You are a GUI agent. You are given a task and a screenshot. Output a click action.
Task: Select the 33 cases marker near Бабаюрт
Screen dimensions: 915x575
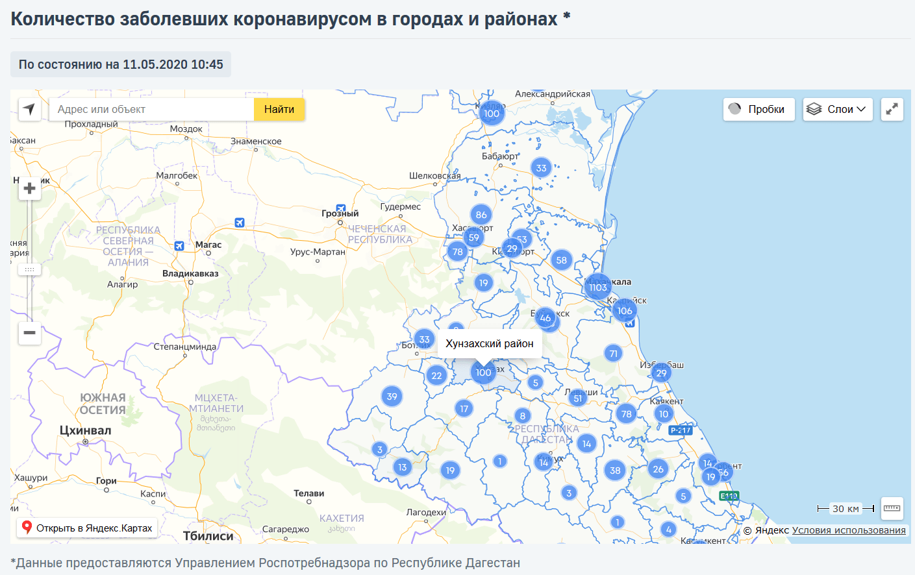pos(540,167)
